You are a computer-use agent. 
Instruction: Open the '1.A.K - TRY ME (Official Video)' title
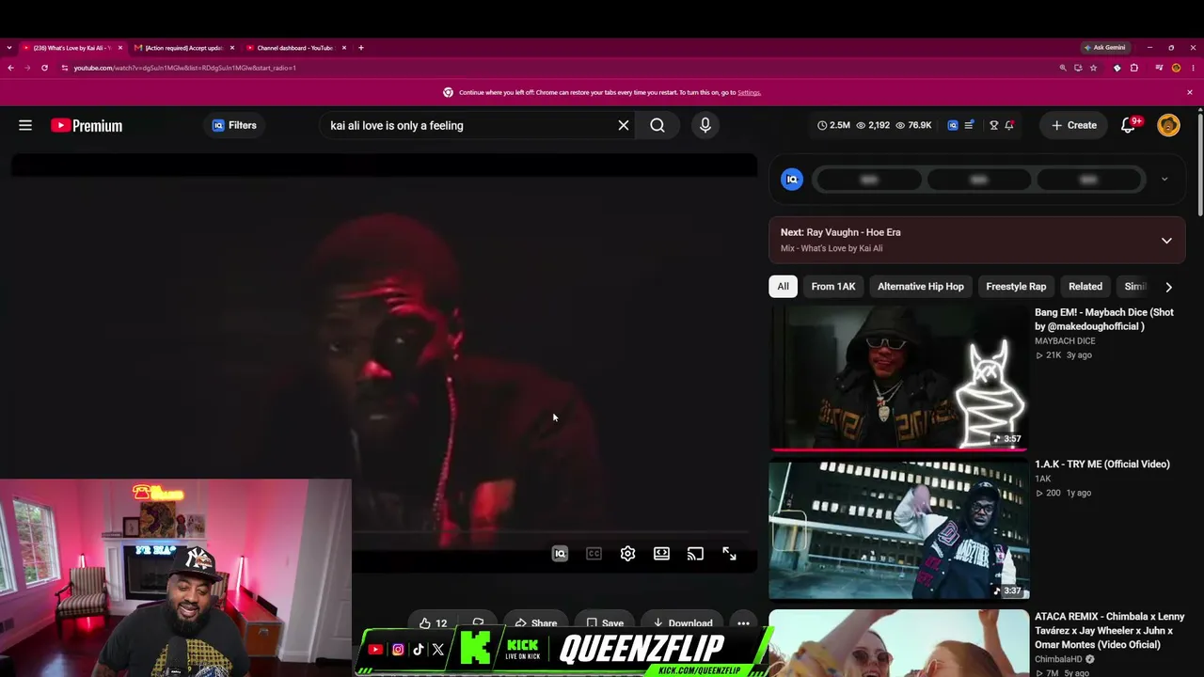click(x=1102, y=464)
